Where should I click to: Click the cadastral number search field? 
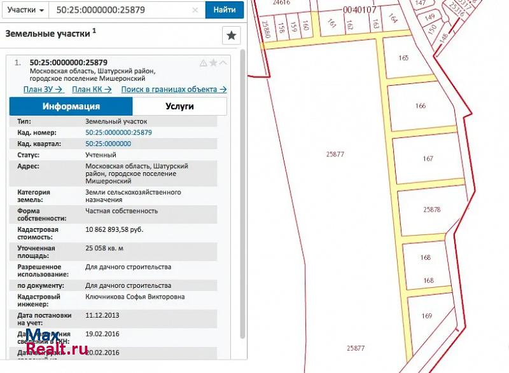[x=121, y=10]
